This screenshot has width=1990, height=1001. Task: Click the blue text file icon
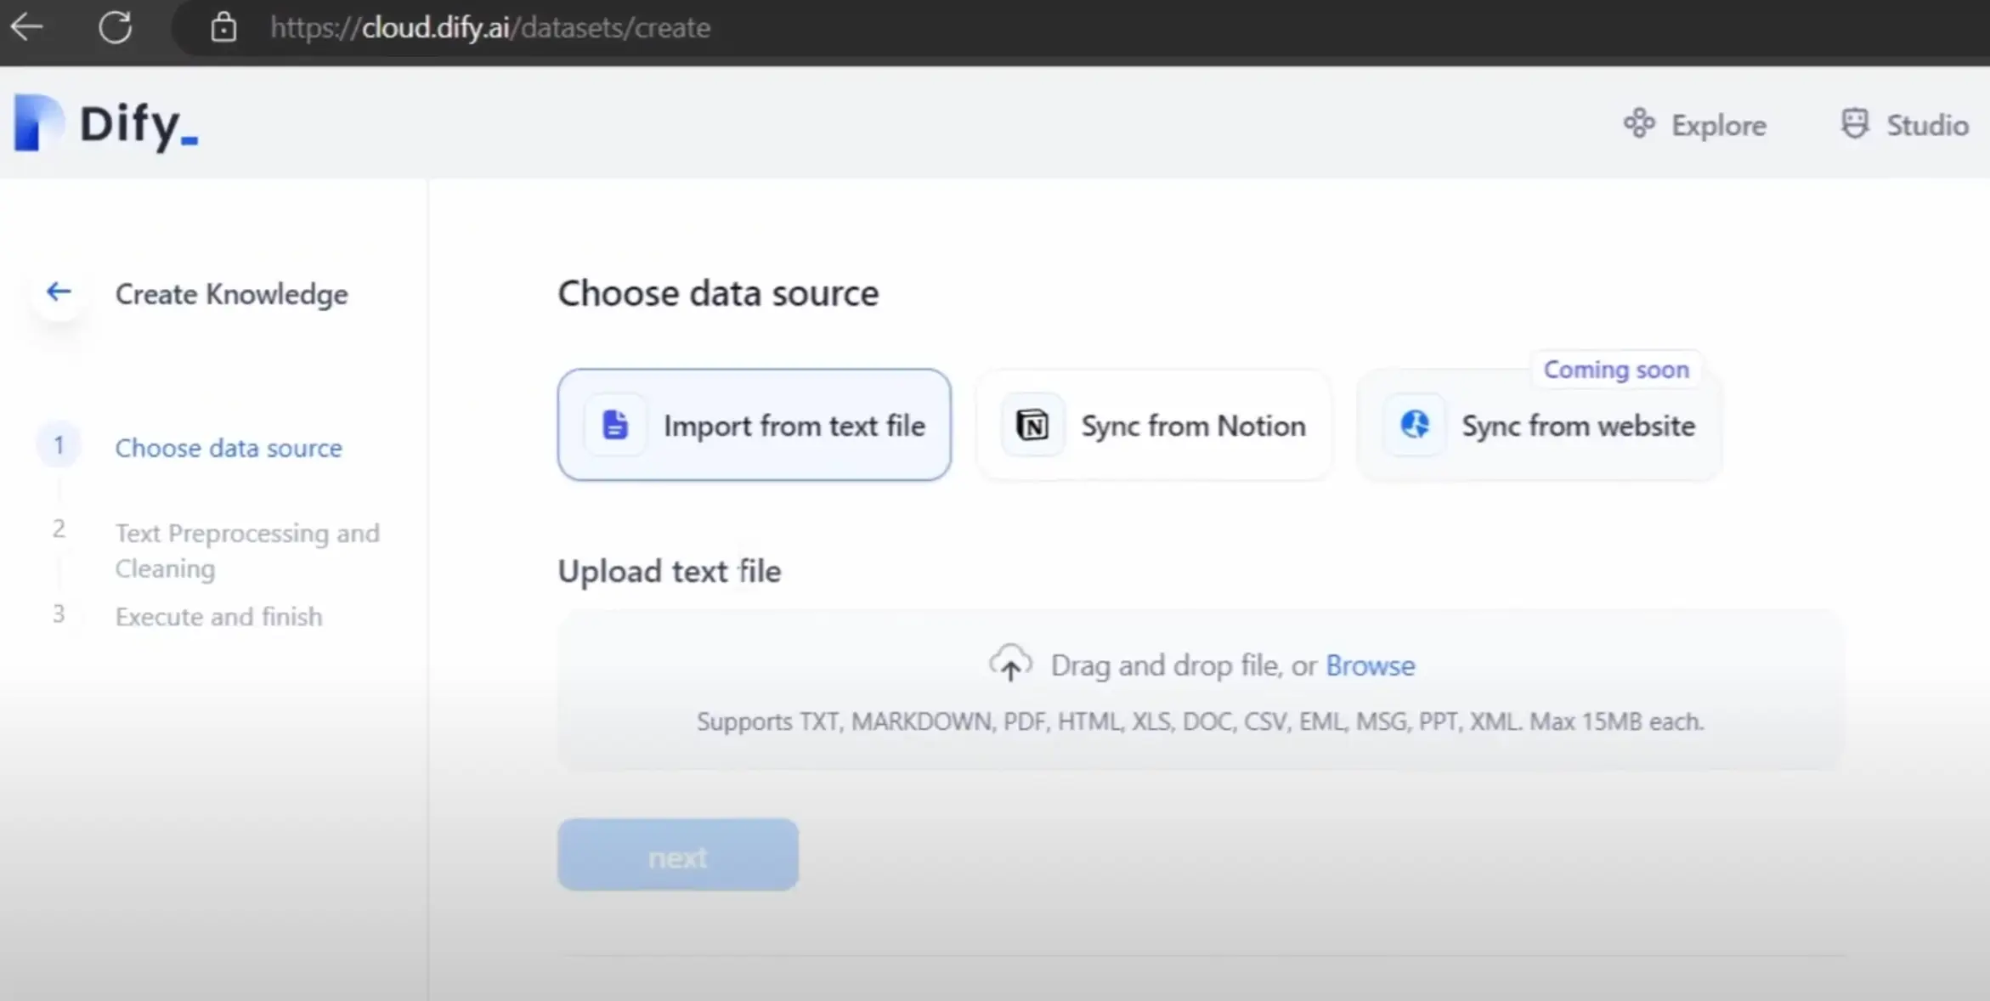[x=615, y=425]
